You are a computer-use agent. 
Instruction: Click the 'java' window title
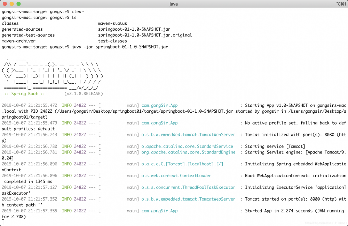click(174, 4)
